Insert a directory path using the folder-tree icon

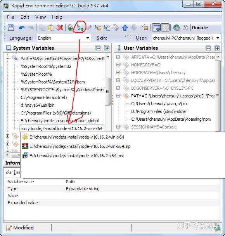pyautogui.click(x=98, y=28)
